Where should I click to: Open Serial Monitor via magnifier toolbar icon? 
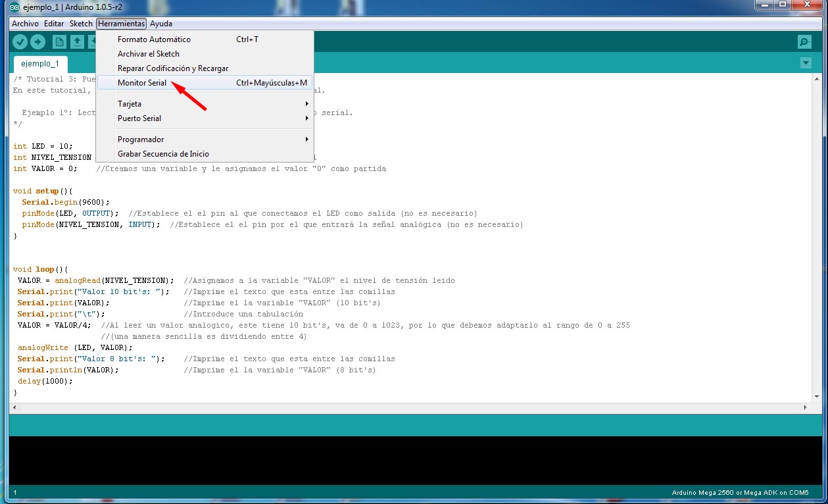click(804, 42)
